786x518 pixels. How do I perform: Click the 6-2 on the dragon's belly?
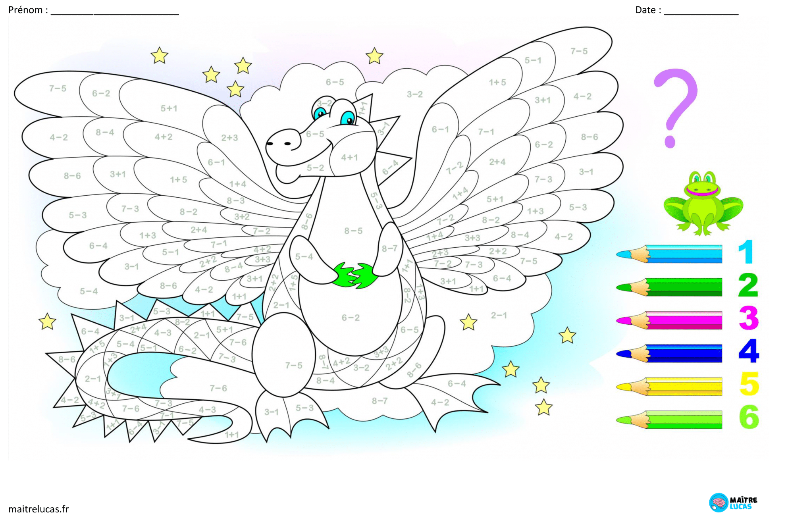(x=351, y=318)
